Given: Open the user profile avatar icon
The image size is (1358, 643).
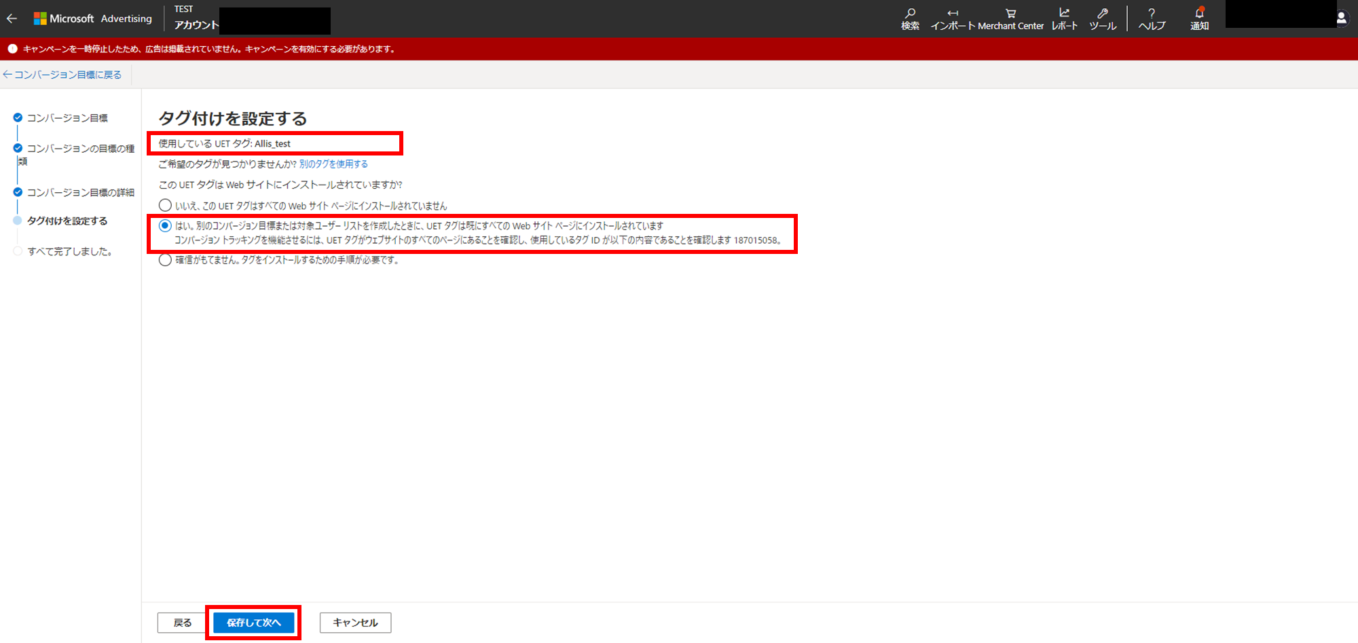Looking at the screenshot, I should 1342,18.
